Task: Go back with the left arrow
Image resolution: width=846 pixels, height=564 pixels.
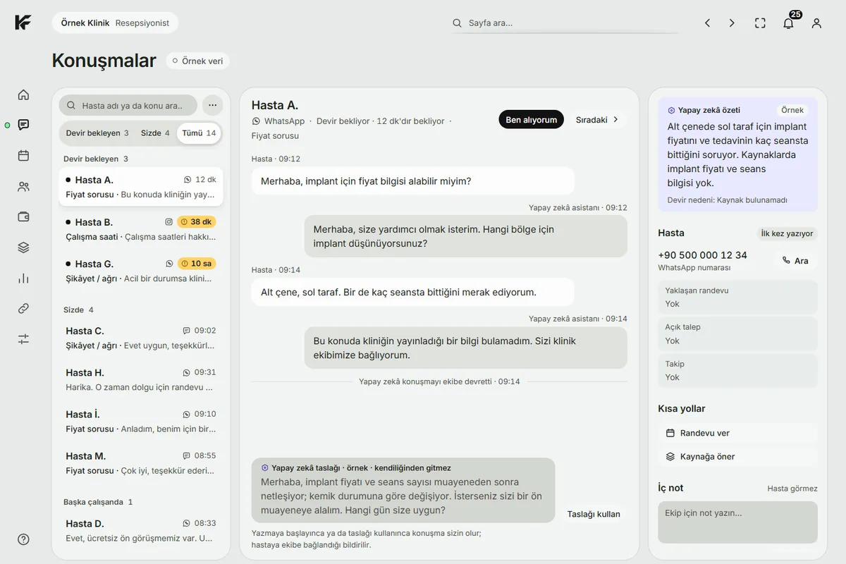Action: click(x=707, y=23)
